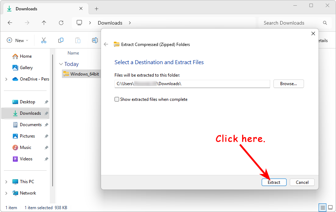Expand the This PC tree node

(6, 182)
